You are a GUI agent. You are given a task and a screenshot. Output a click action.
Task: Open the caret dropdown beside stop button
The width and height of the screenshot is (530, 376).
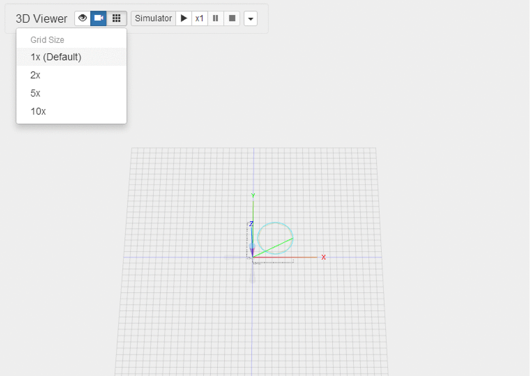tap(251, 19)
